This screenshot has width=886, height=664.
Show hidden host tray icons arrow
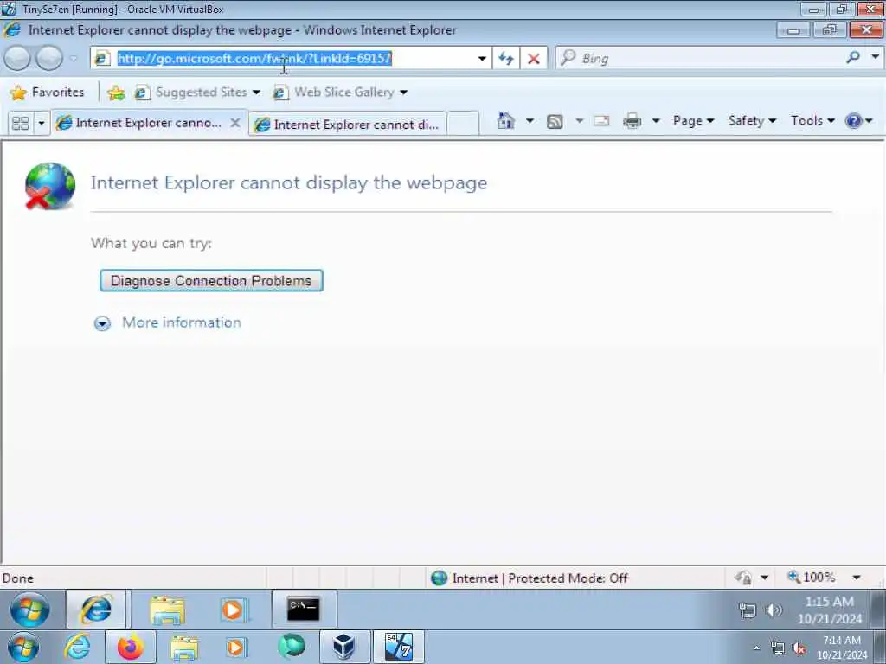756,648
